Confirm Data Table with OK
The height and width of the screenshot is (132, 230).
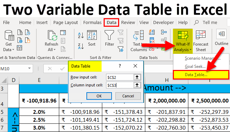(x=99, y=96)
